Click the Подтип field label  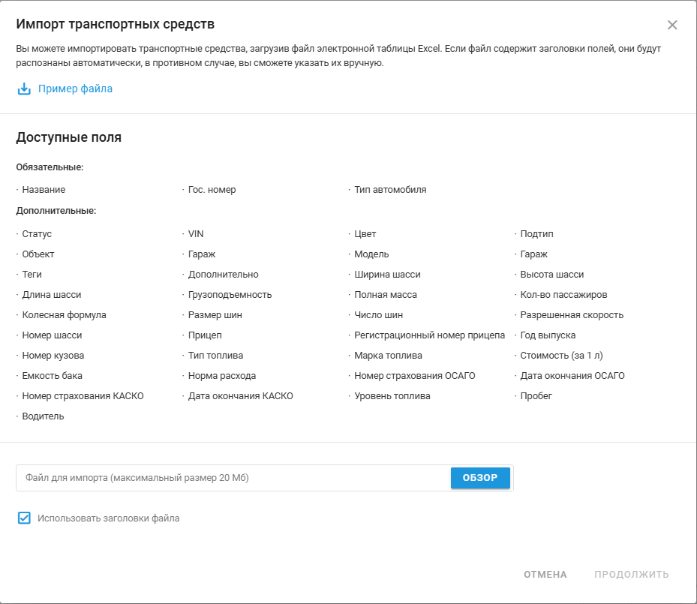coord(536,234)
